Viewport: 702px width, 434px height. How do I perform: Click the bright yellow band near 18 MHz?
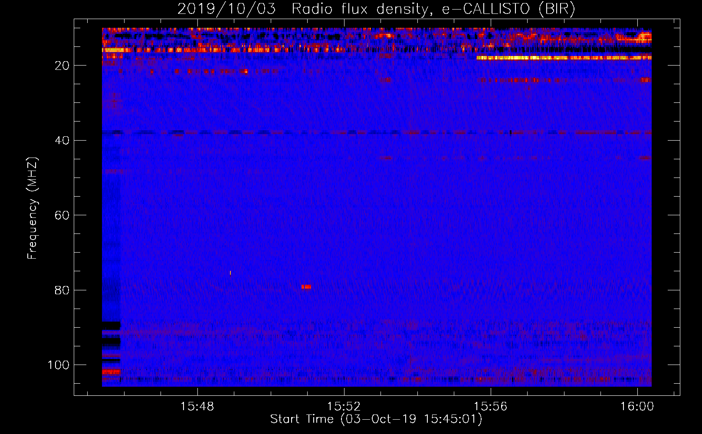[x=564, y=58]
